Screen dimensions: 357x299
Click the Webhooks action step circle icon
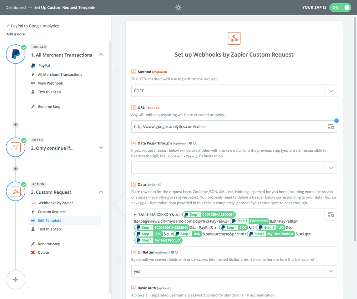(x=15, y=191)
